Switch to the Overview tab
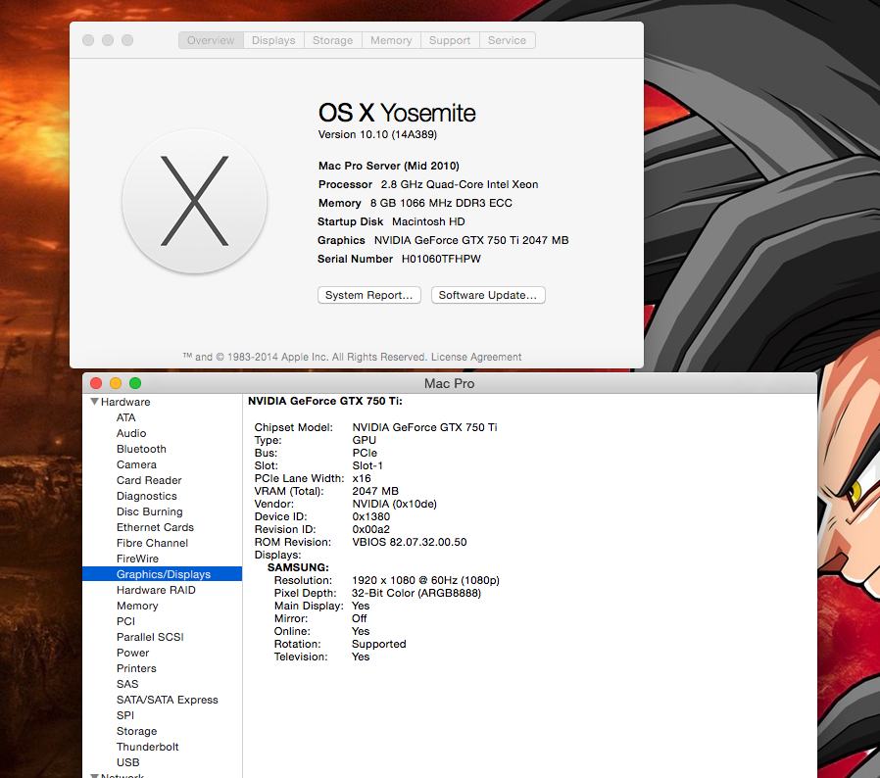Image resolution: width=880 pixels, height=778 pixels. pos(211,40)
